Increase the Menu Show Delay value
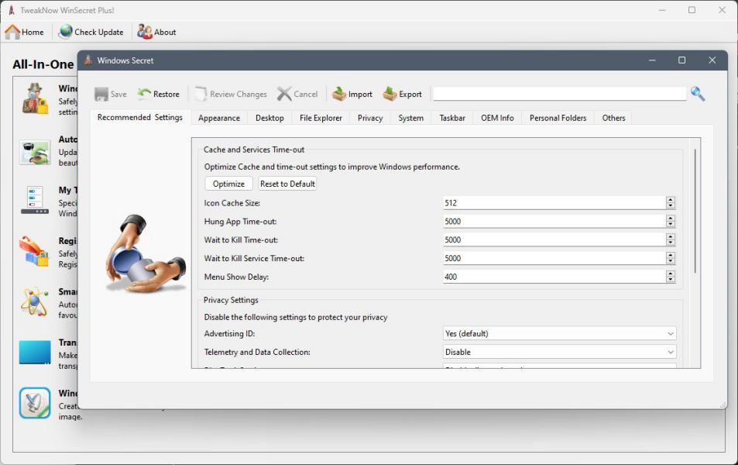Screen dimensions: 738x465 click(671, 274)
